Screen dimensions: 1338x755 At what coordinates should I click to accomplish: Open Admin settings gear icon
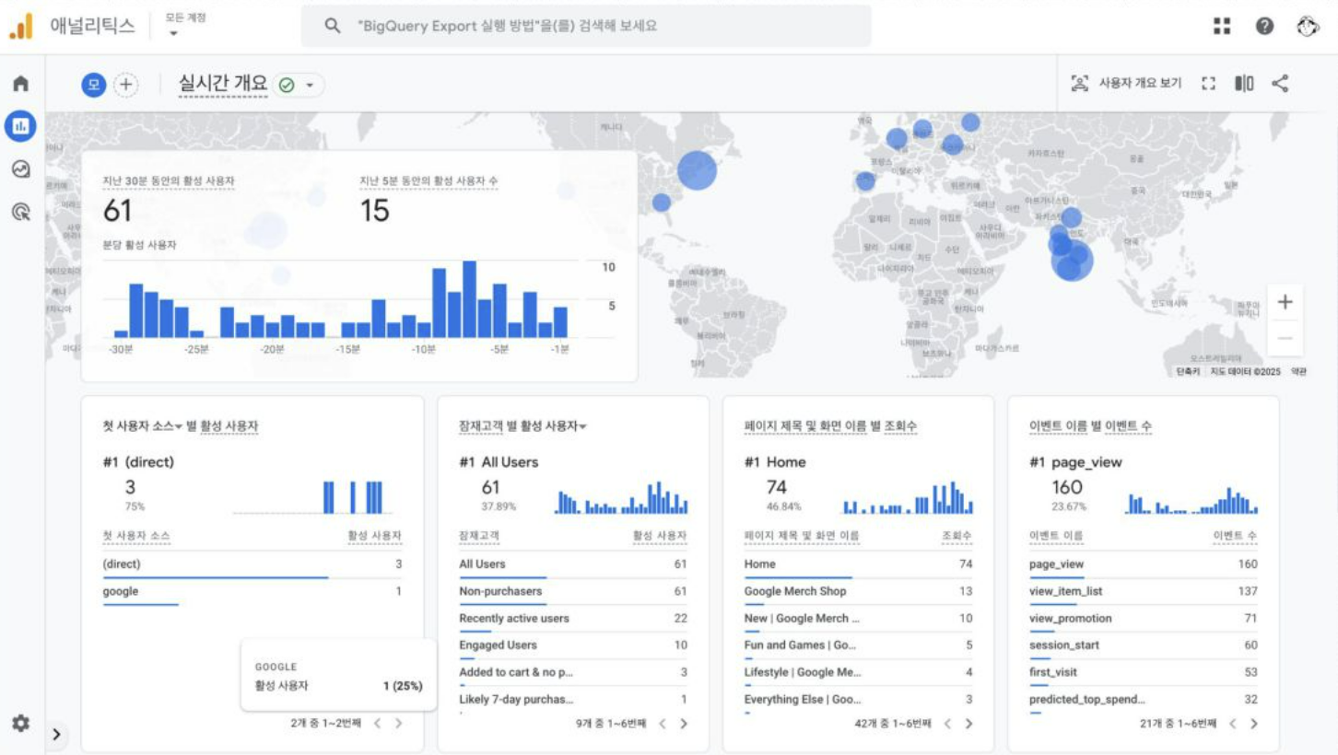20,724
